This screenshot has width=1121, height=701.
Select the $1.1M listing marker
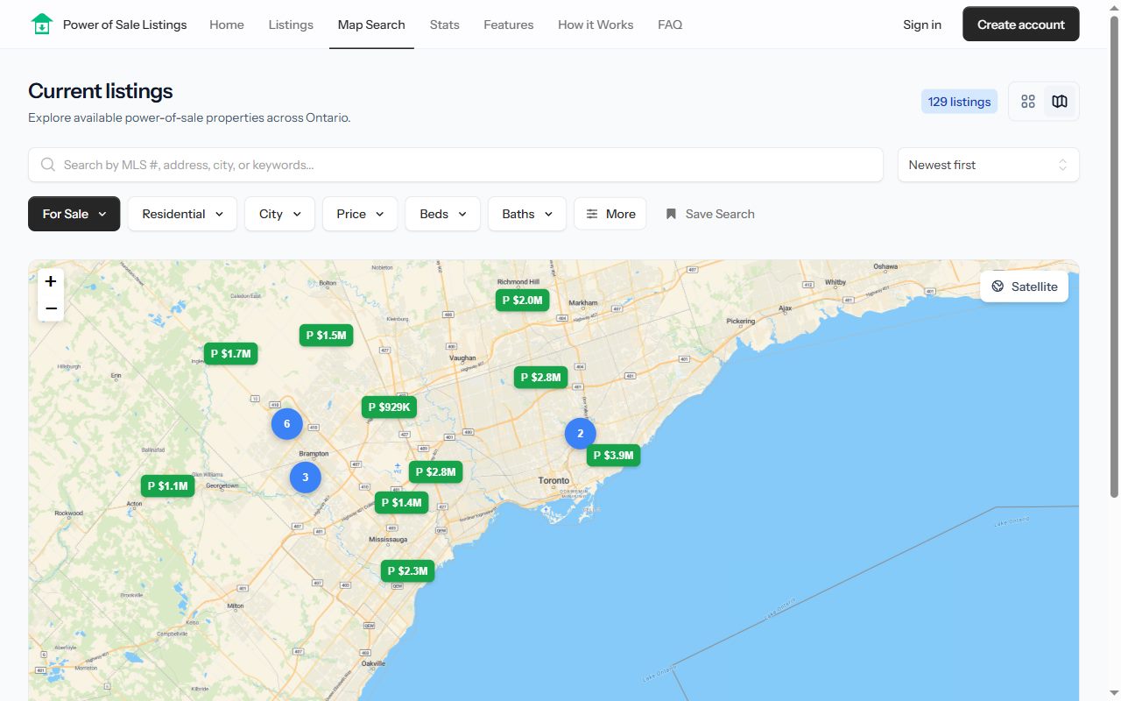(x=167, y=486)
